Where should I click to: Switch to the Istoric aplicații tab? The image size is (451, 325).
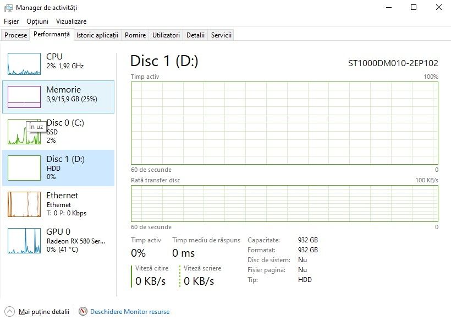pos(97,35)
